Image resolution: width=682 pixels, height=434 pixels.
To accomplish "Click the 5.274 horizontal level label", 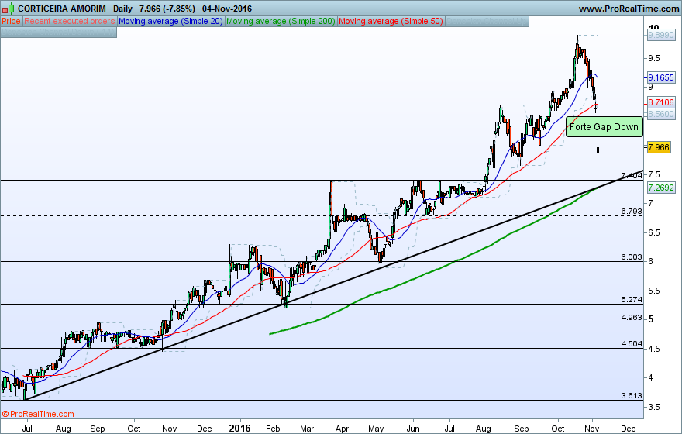I will click(632, 300).
